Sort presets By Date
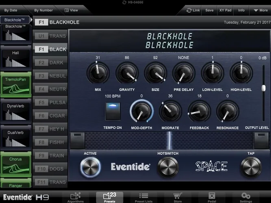The image size is (271, 203). [11, 10]
